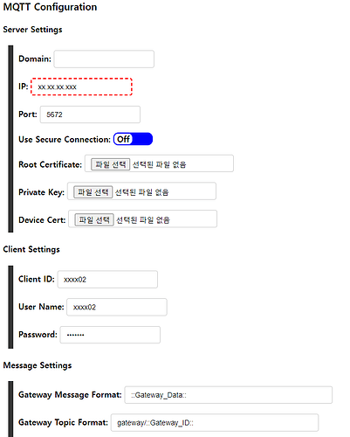The height and width of the screenshot is (437, 350).
Task: Focus the Client ID input field
Action: point(107,279)
